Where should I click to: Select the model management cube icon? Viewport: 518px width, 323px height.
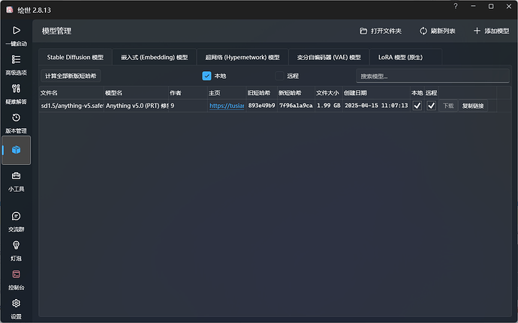tap(17, 150)
